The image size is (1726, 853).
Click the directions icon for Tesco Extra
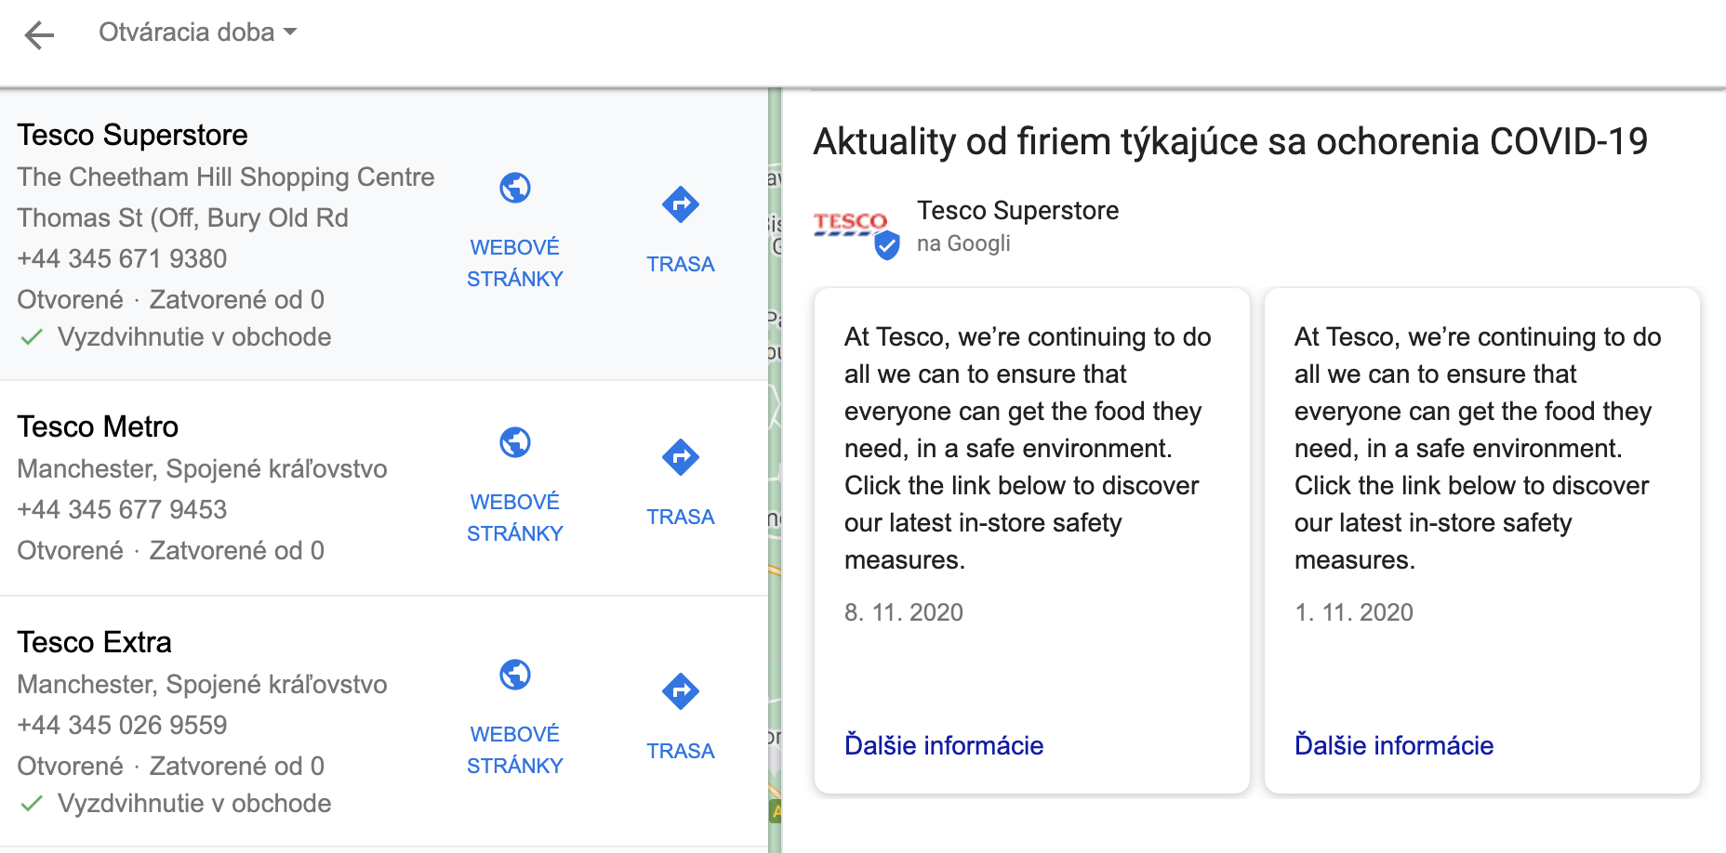coord(681,691)
